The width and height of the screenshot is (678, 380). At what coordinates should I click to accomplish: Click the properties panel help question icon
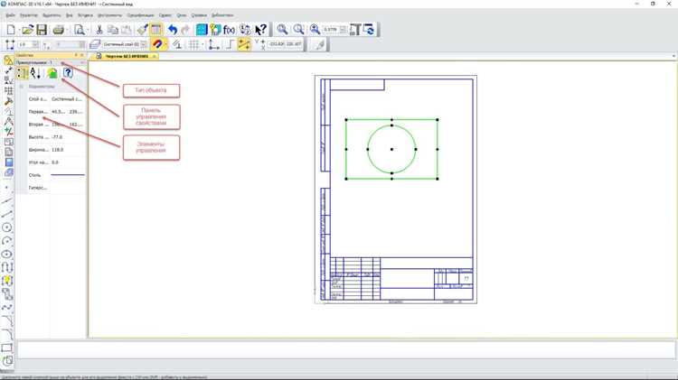[68, 73]
